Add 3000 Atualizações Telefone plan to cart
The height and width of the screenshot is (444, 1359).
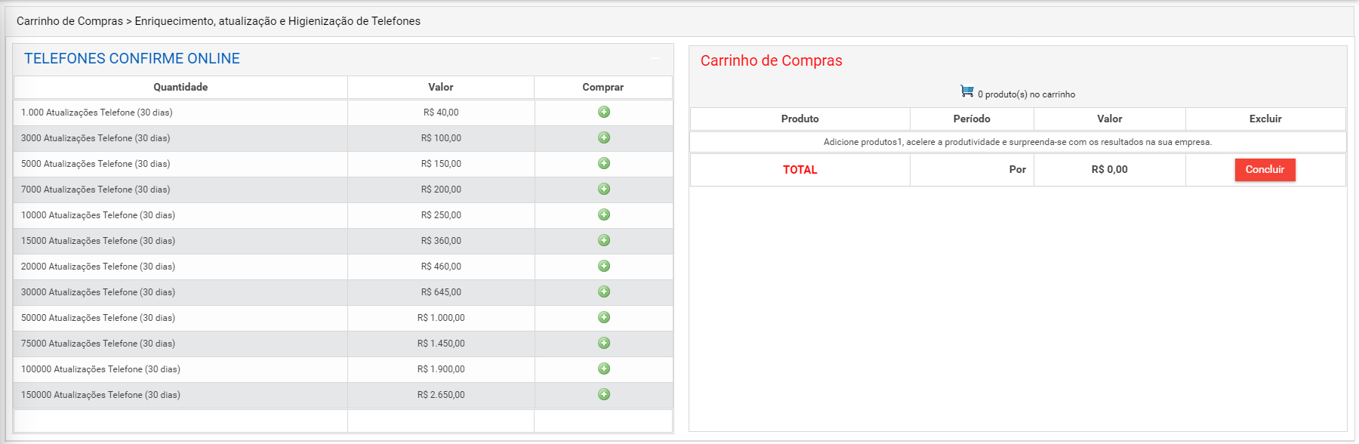tap(604, 137)
